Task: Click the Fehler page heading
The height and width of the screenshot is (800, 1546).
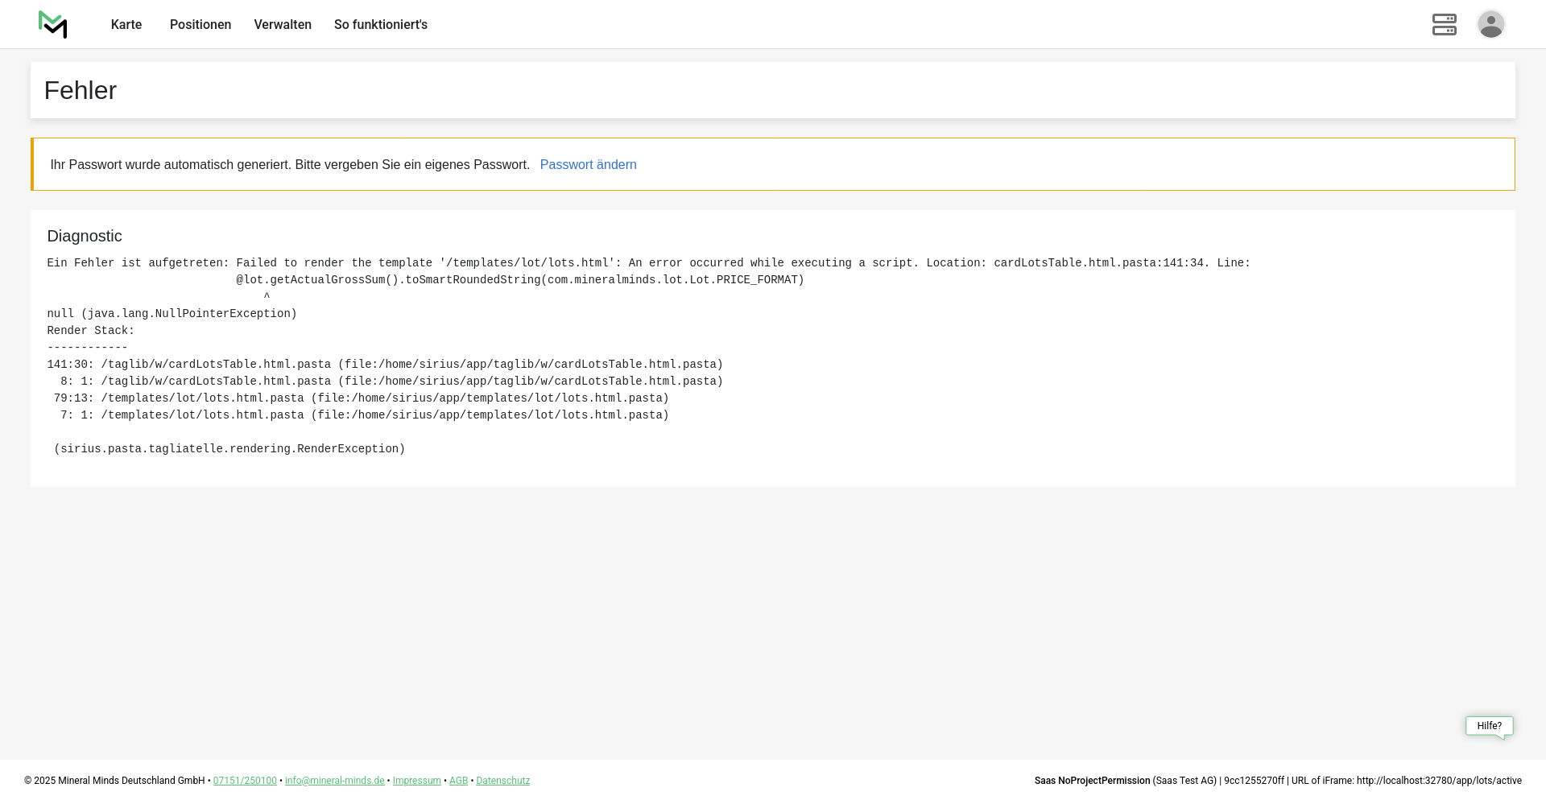Action: 81,91
